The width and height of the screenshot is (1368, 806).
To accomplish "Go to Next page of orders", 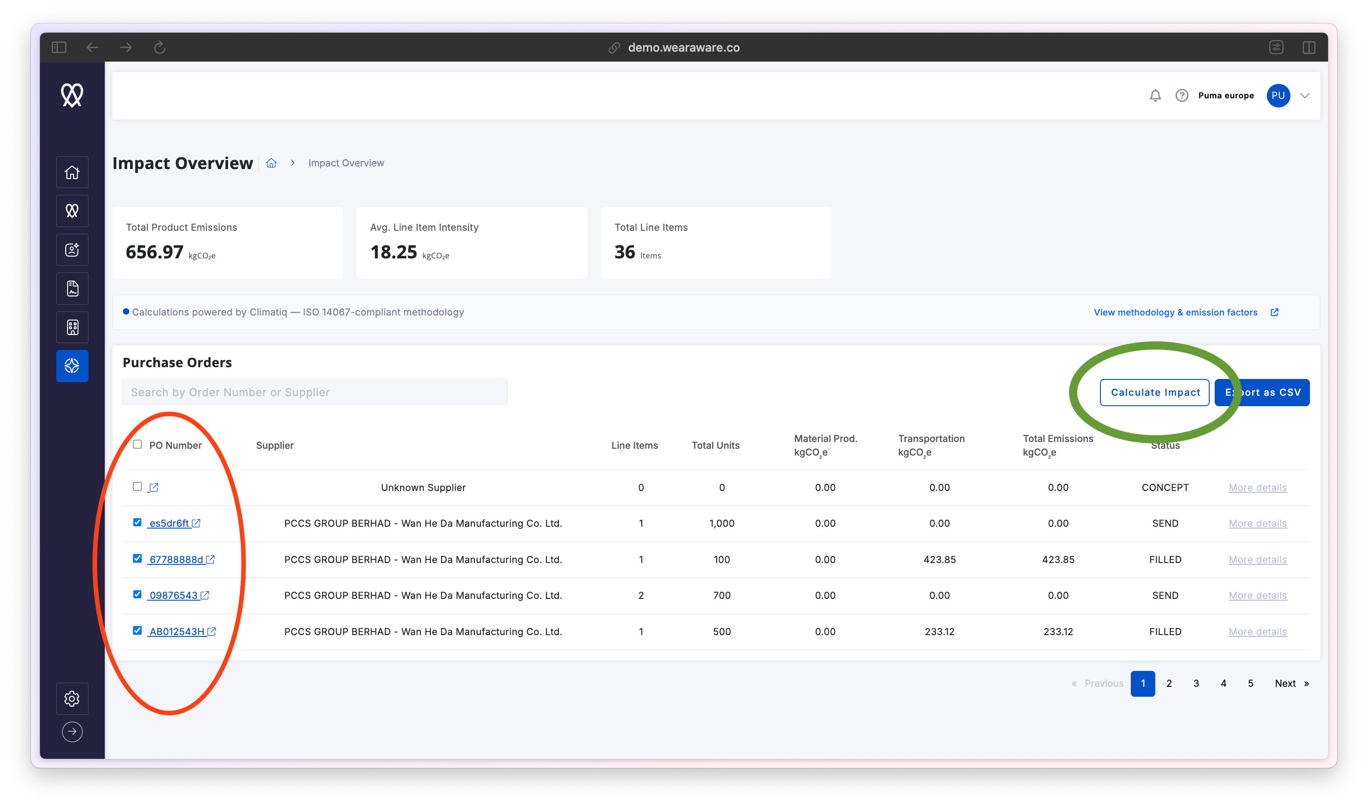I will pyautogui.click(x=1291, y=683).
